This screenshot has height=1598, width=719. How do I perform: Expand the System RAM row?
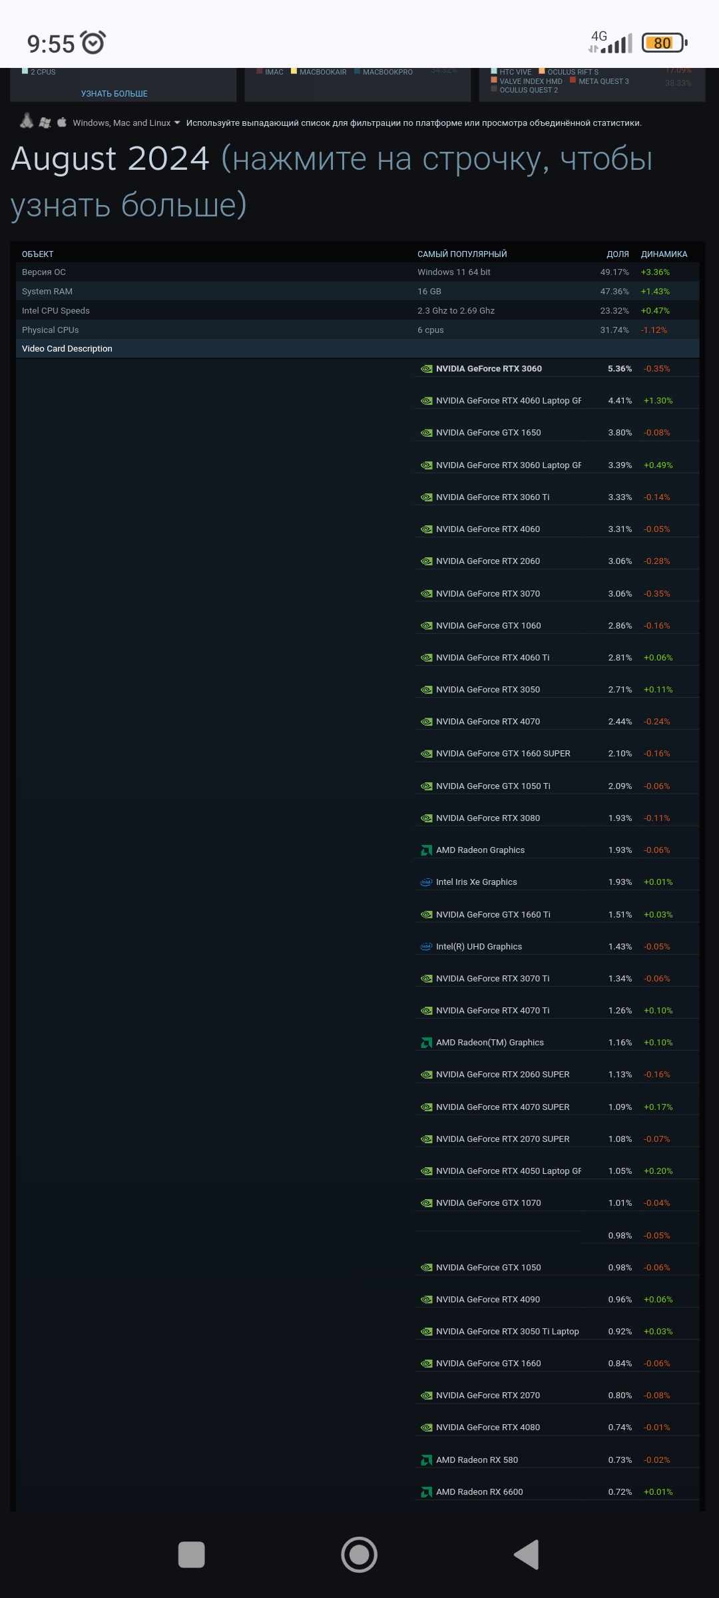(x=358, y=291)
